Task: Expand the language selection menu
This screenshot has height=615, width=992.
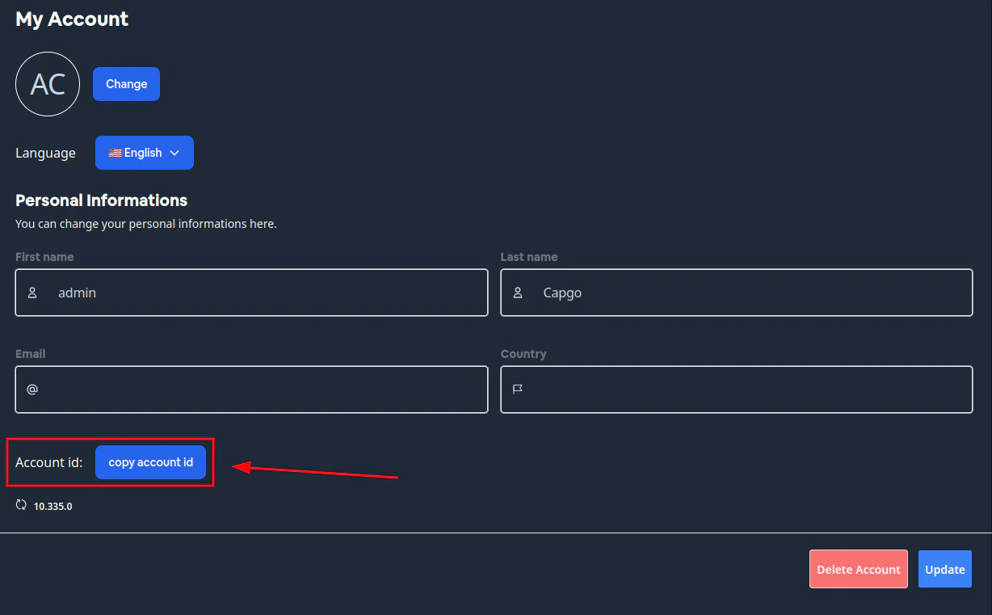Action: (x=144, y=152)
